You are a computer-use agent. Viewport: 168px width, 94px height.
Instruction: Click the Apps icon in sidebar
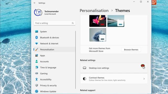click(36, 55)
